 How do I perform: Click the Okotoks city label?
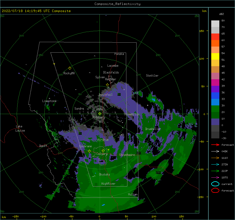[104, 174]
